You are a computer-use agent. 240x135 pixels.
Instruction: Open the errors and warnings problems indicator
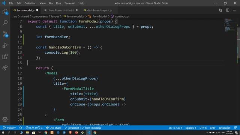tap(34, 128)
